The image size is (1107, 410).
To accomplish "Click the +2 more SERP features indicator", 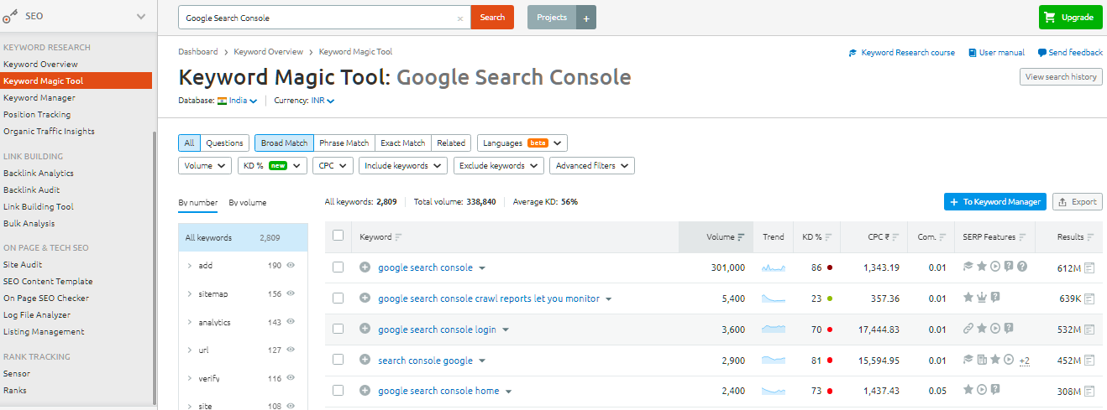I will tap(1024, 361).
